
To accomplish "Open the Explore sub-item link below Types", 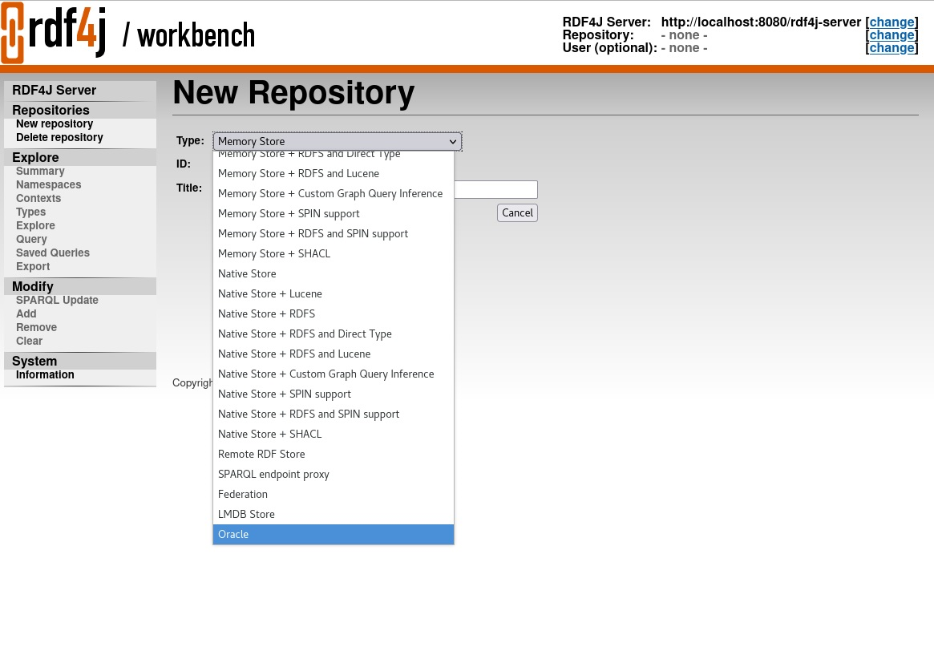I will point(35,226).
